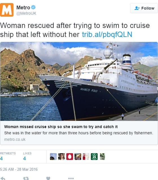Reply to the tweet using the arrow icon
Image resolution: width=158 pixels, height=180 pixels.
pyautogui.click(x=3, y=179)
